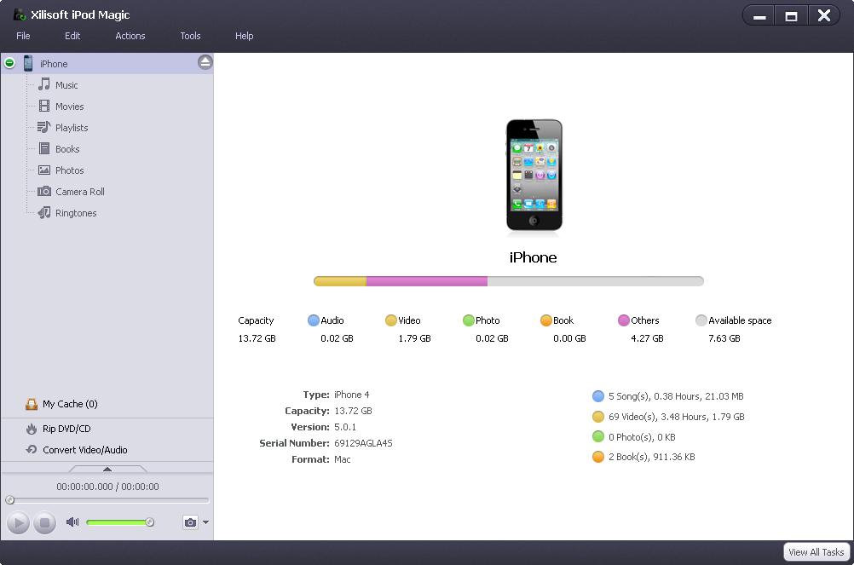Mute the player volume speaker icon
The image size is (854, 565).
tap(72, 522)
